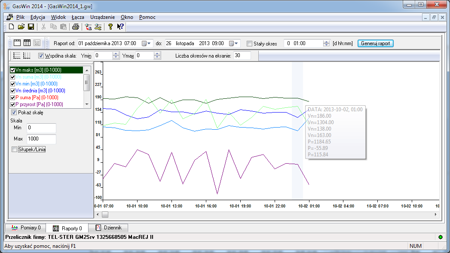Click the series list scrollbar thumb
The height and width of the screenshot is (253, 450).
tap(87, 82)
